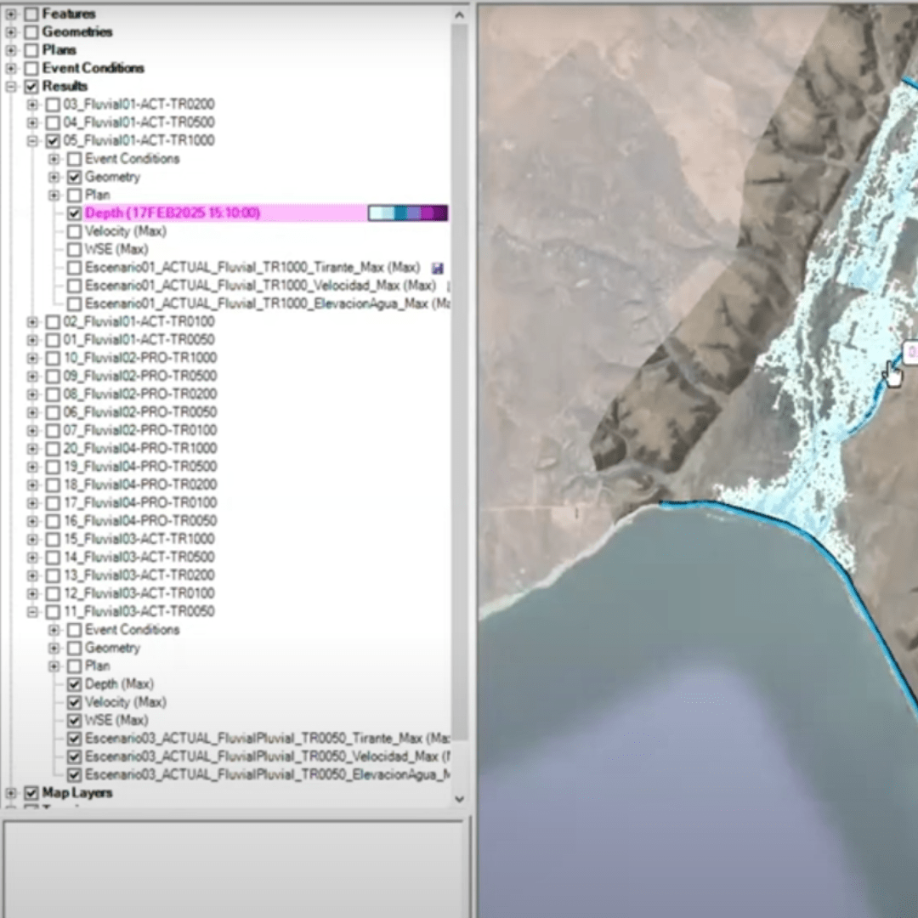Expand the Map Layers node
This screenshot has width=918, height=918.
pyautogui.click(x=12, y=793)
